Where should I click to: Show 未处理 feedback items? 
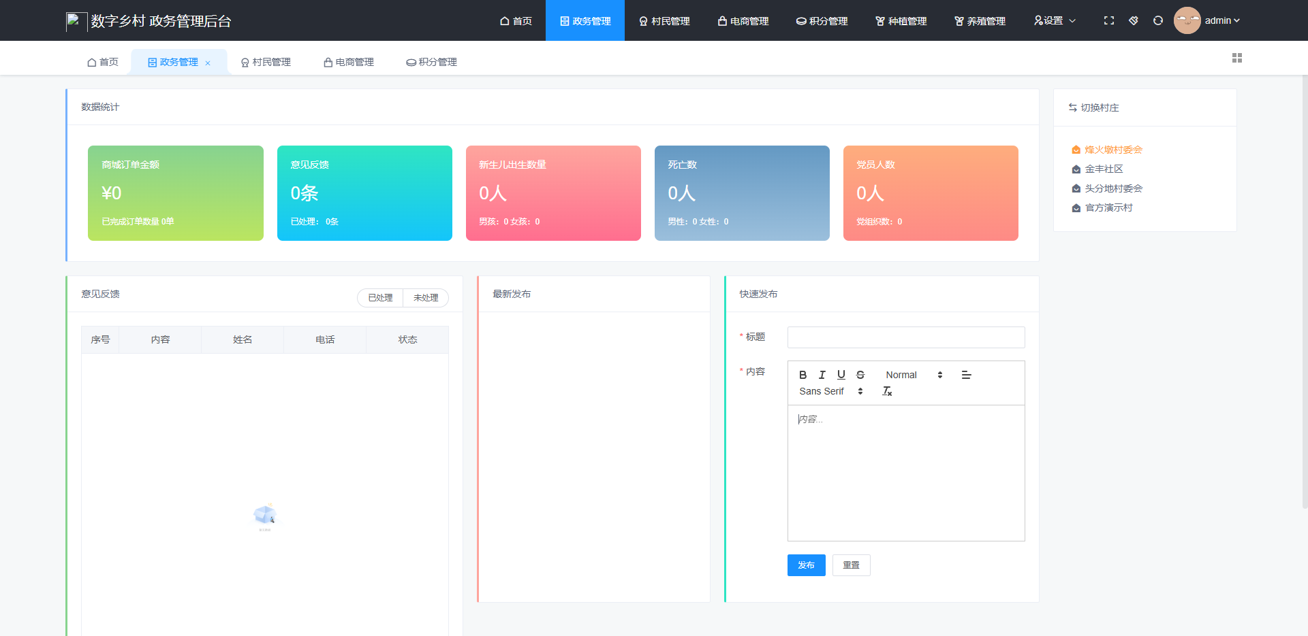tap(426, 298)
